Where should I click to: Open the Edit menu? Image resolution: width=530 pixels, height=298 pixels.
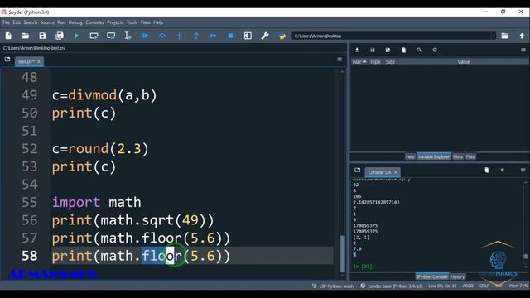pyautogui.click(x=17, y=22)
